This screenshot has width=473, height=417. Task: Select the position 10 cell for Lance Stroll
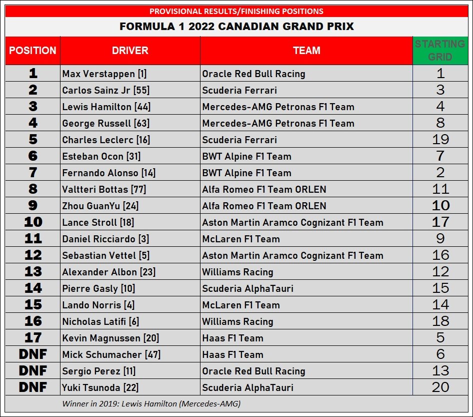[32, 222]
